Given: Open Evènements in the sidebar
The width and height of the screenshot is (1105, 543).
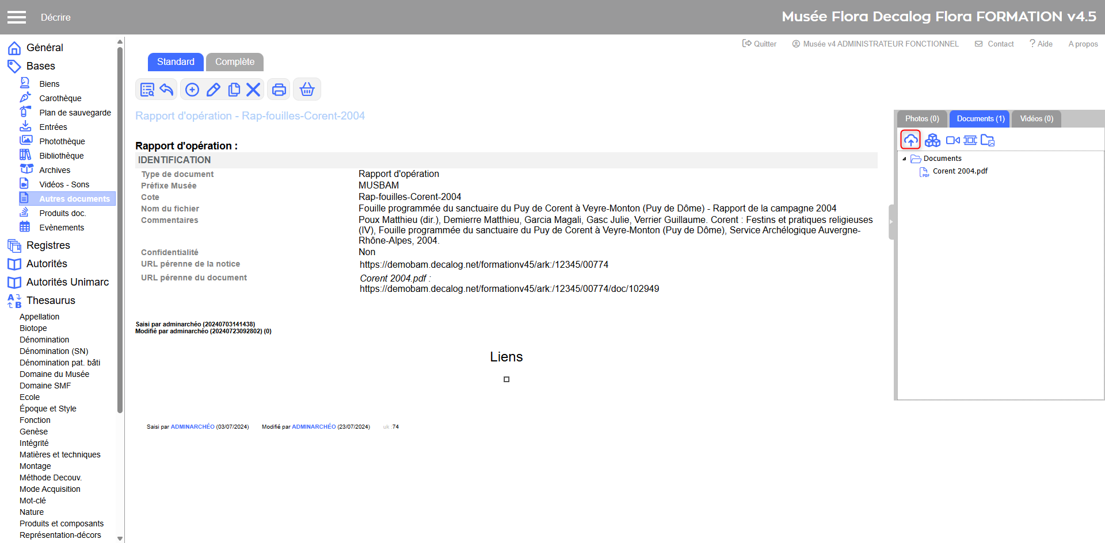Looking at the screenshot, I should click(62, 228).
